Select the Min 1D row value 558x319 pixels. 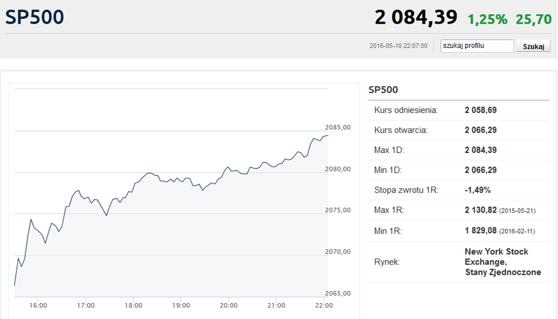(x=481, y=170)
